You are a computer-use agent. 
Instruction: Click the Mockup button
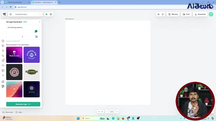click(x=173, y=14)
